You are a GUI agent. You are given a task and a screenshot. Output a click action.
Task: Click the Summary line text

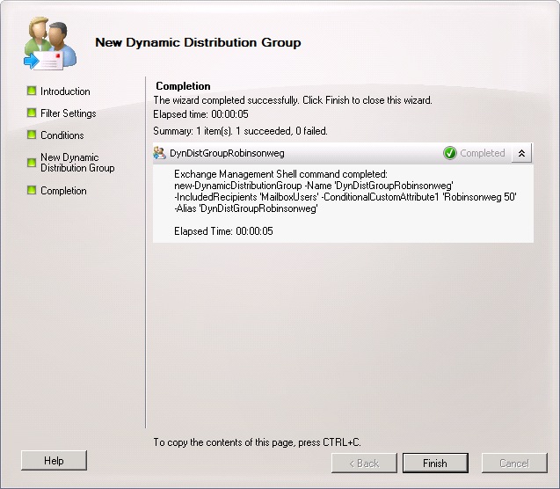click(x=240, y=131)
